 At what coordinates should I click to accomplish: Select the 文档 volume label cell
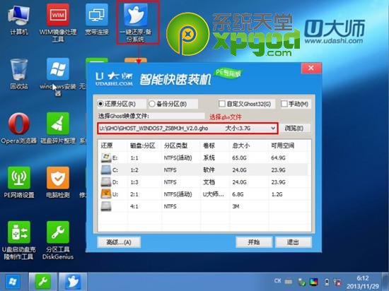(209, 182)
